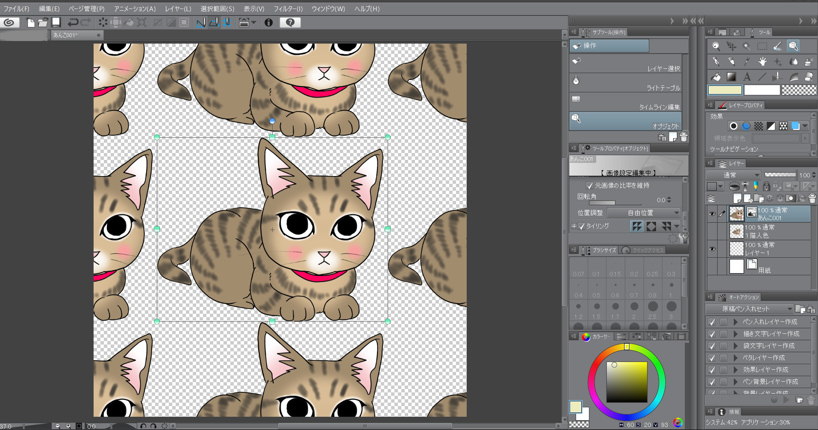Screen dimensions: 818x430
Task: Open the ファイル(F) menu
Action: pos(16,9)
